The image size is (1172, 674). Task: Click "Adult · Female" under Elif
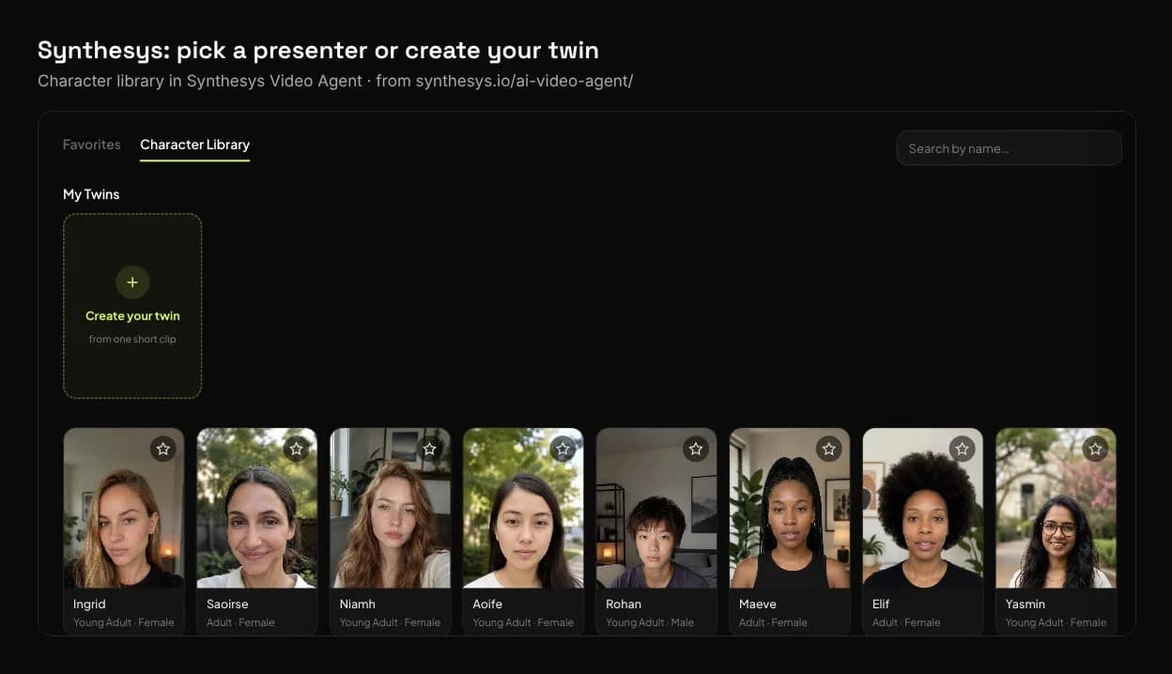pyautogui.click(x=906, y=622)
